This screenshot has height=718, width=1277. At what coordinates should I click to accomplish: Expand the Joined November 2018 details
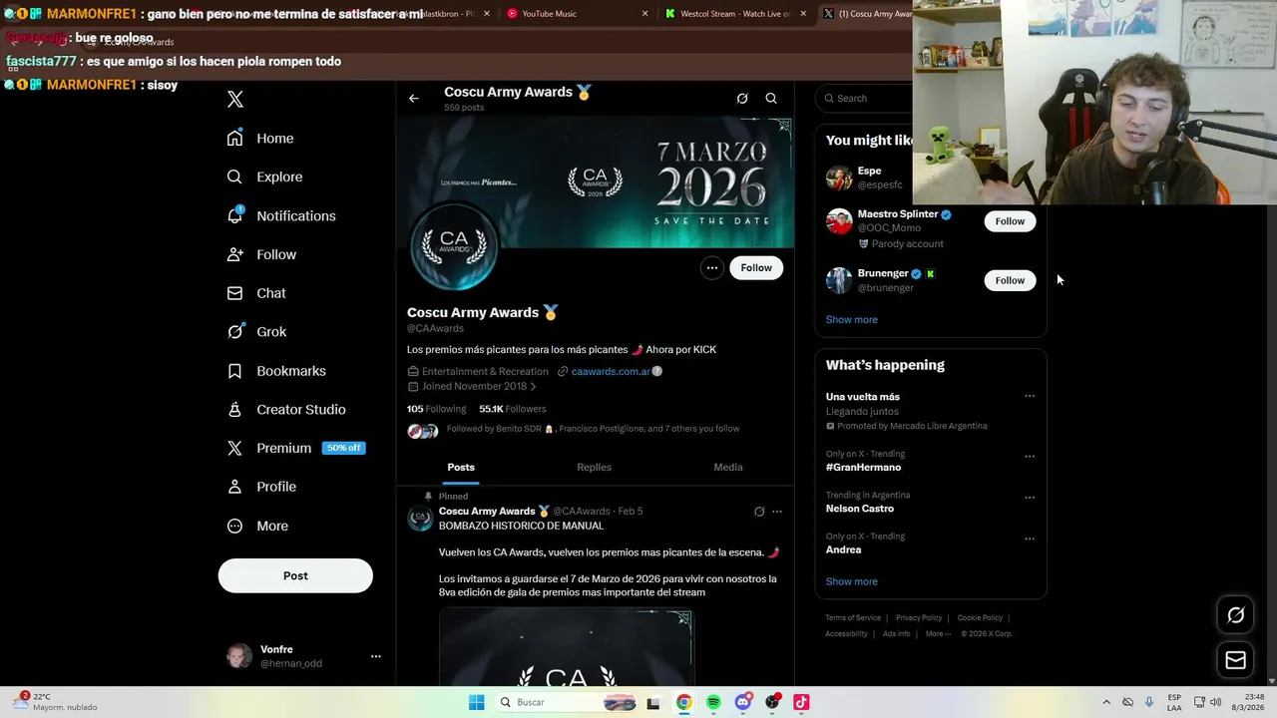(x=472, y=386)
